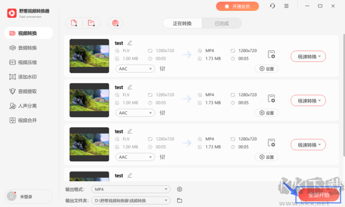
Task: Open the output folder browse icon
Action: (179, 201)
